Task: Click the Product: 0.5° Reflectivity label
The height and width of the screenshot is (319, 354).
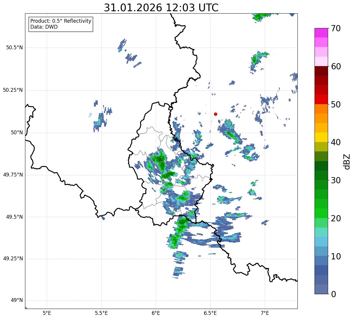Action: [61, 21]
